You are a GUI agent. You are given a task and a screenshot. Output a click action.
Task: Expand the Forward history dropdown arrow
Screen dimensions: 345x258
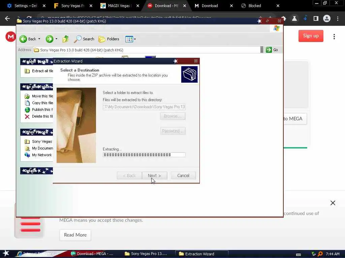(x=56, y=39)
